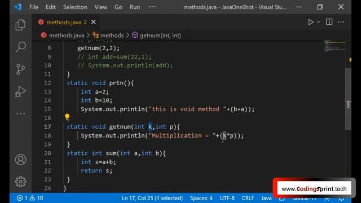Click "return s;" on line 22
Viewport: 361px width, 203px height.
click(x=96, y=170)
